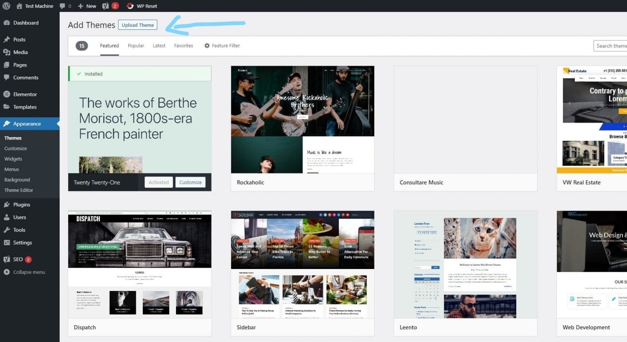The height and width of the screenshot is (342, 627).
Task: Click the Dashboard gauge icon
Action: [7, 23]
